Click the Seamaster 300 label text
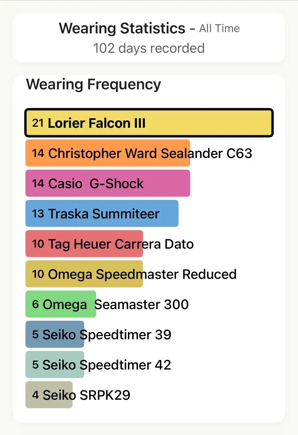 point(142,304)
